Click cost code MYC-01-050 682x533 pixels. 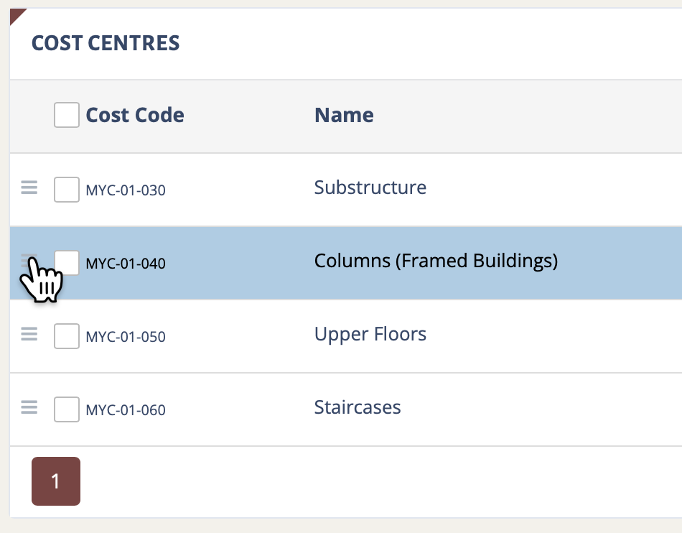click(x=126, y=337)
